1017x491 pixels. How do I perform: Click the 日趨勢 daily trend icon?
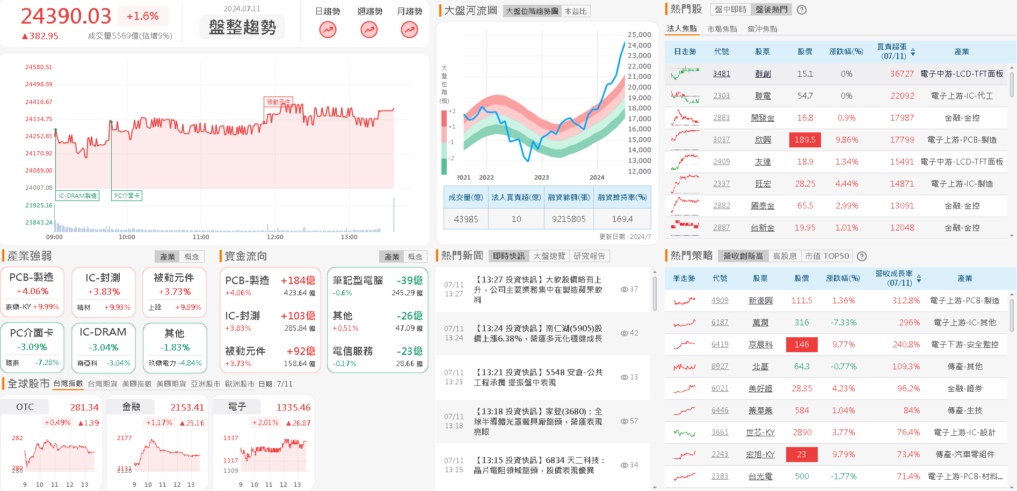coord(327,29)
